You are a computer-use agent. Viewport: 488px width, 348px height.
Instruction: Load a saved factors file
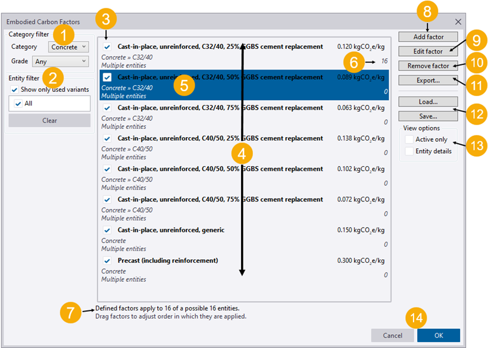(x=428, y=101)
